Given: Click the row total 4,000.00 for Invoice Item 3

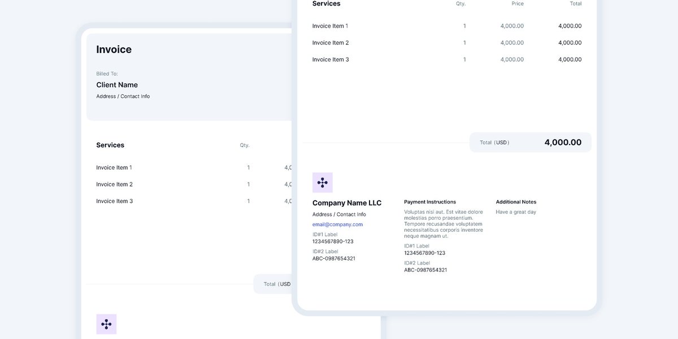Looking at the screenshot, I should point(570,59).
